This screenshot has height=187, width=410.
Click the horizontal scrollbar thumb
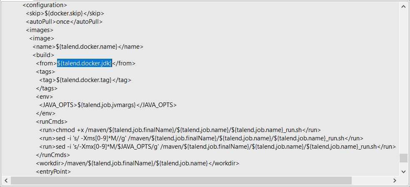click(x=181, y=180)
